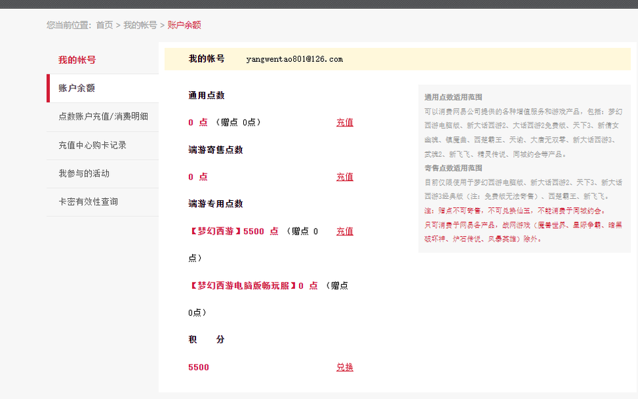
Task: Click 【梦幻西游】5500 点 balance text
Action: (233, 231)
